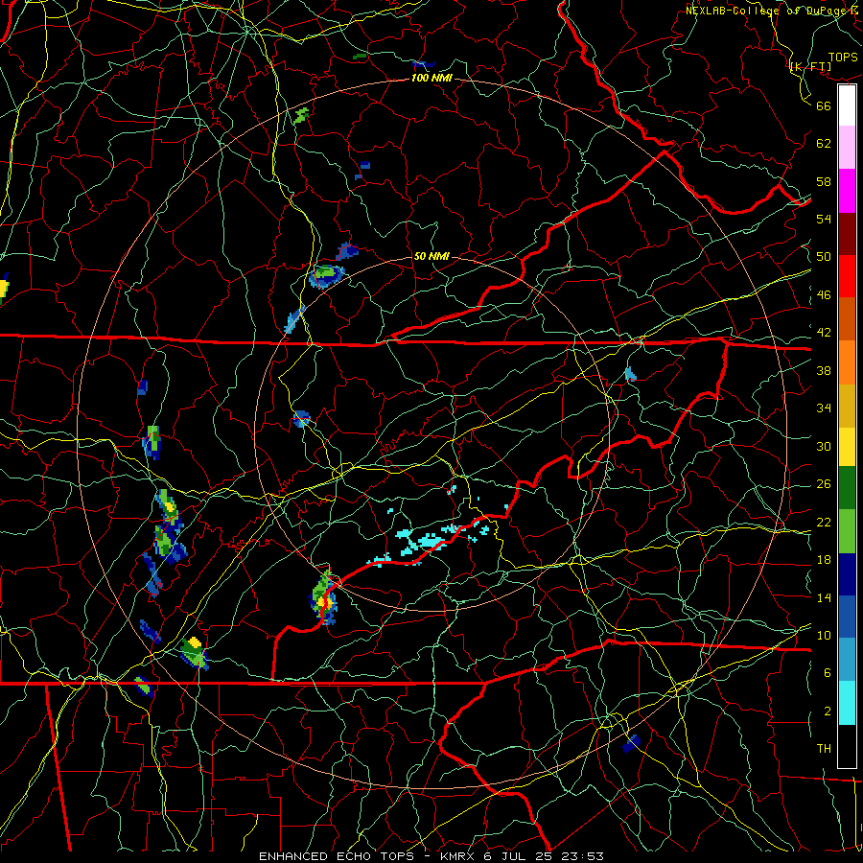Image resolution: width=863 pixels, height=863 pixels.
Task: Click the "ENHANCED ECHO TOPS" caption text
Action: tap(339, 856)
